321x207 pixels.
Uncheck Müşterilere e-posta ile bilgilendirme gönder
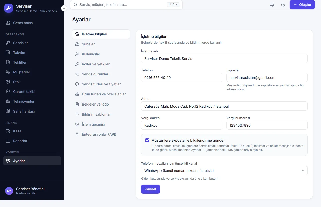coord(147,140)
